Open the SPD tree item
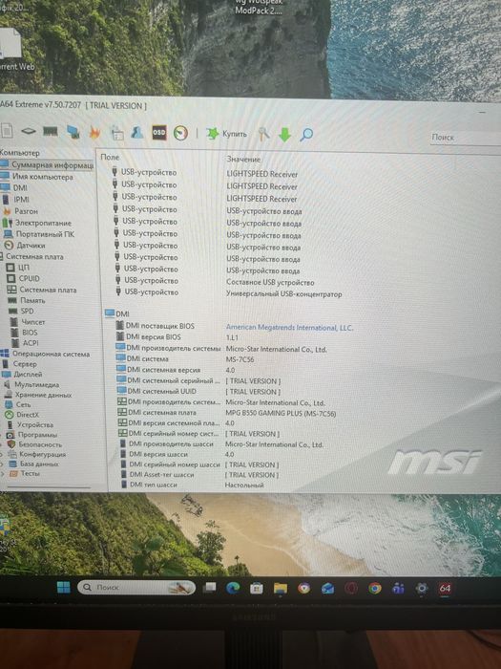 click(x=27, y=311)
